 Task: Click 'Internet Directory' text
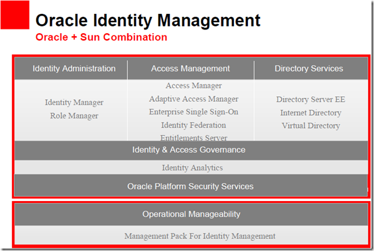311,113
